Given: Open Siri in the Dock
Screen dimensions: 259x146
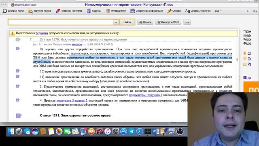Looking at the screenshot, I should click(x=35, y=131).
